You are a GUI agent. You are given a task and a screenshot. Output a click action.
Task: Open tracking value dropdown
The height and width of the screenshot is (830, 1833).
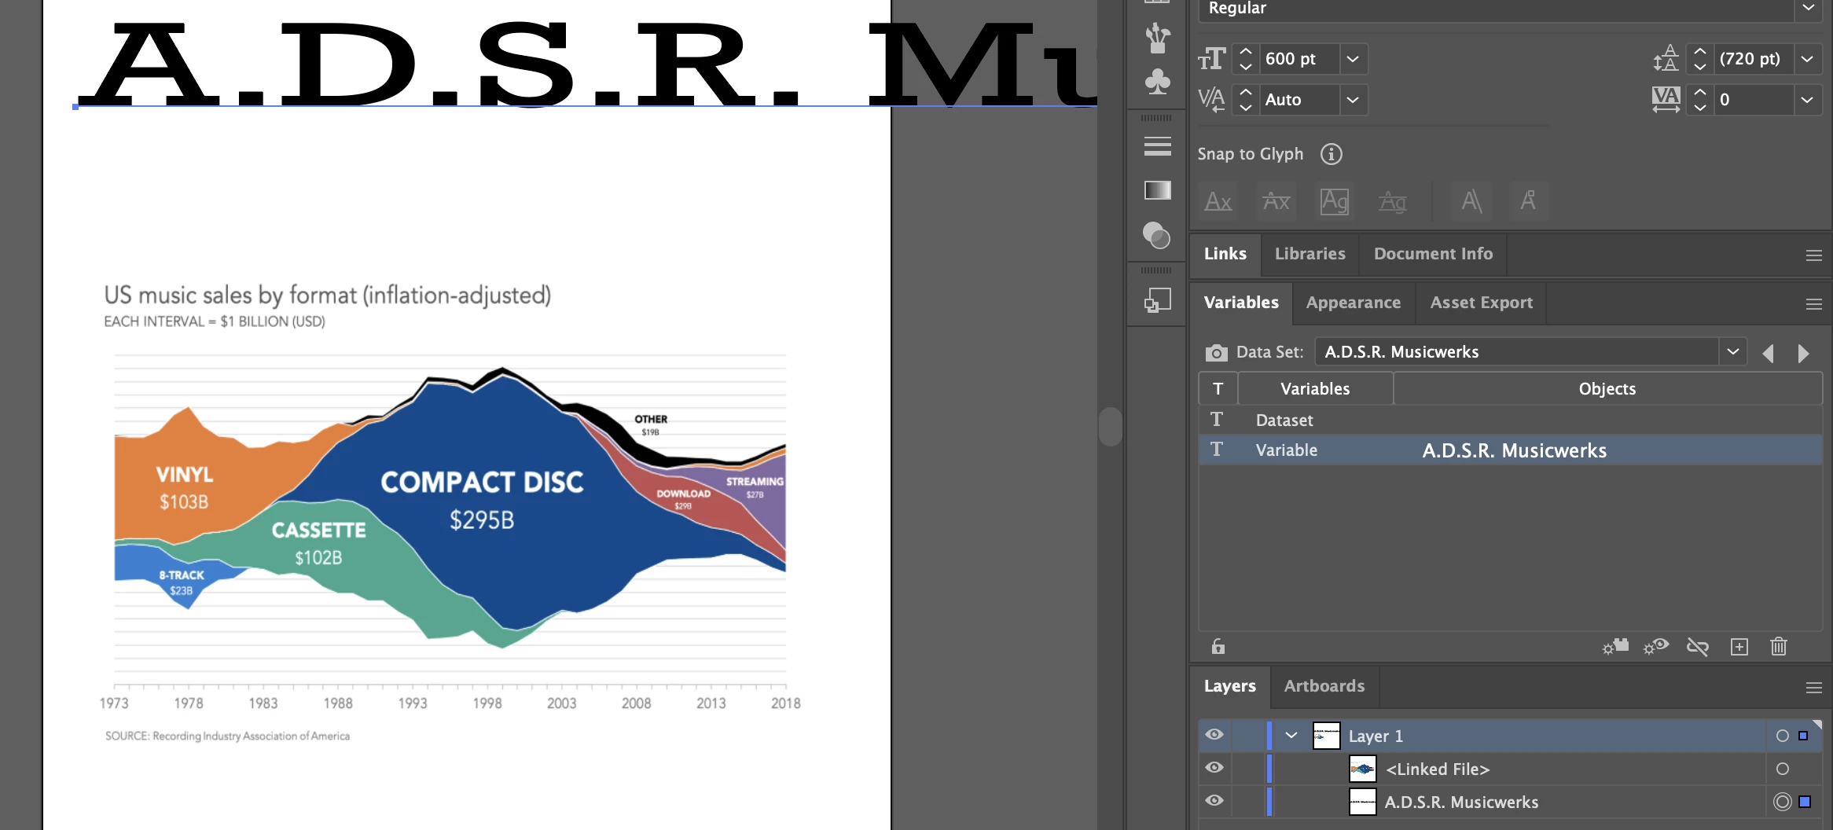(x=1807, y=100)
